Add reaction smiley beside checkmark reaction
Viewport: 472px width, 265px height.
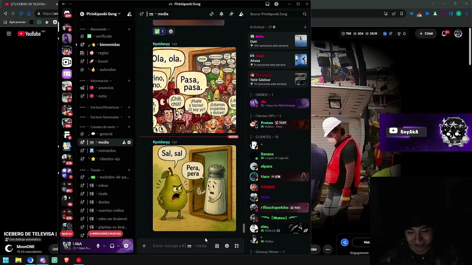(x=171, y=32)
